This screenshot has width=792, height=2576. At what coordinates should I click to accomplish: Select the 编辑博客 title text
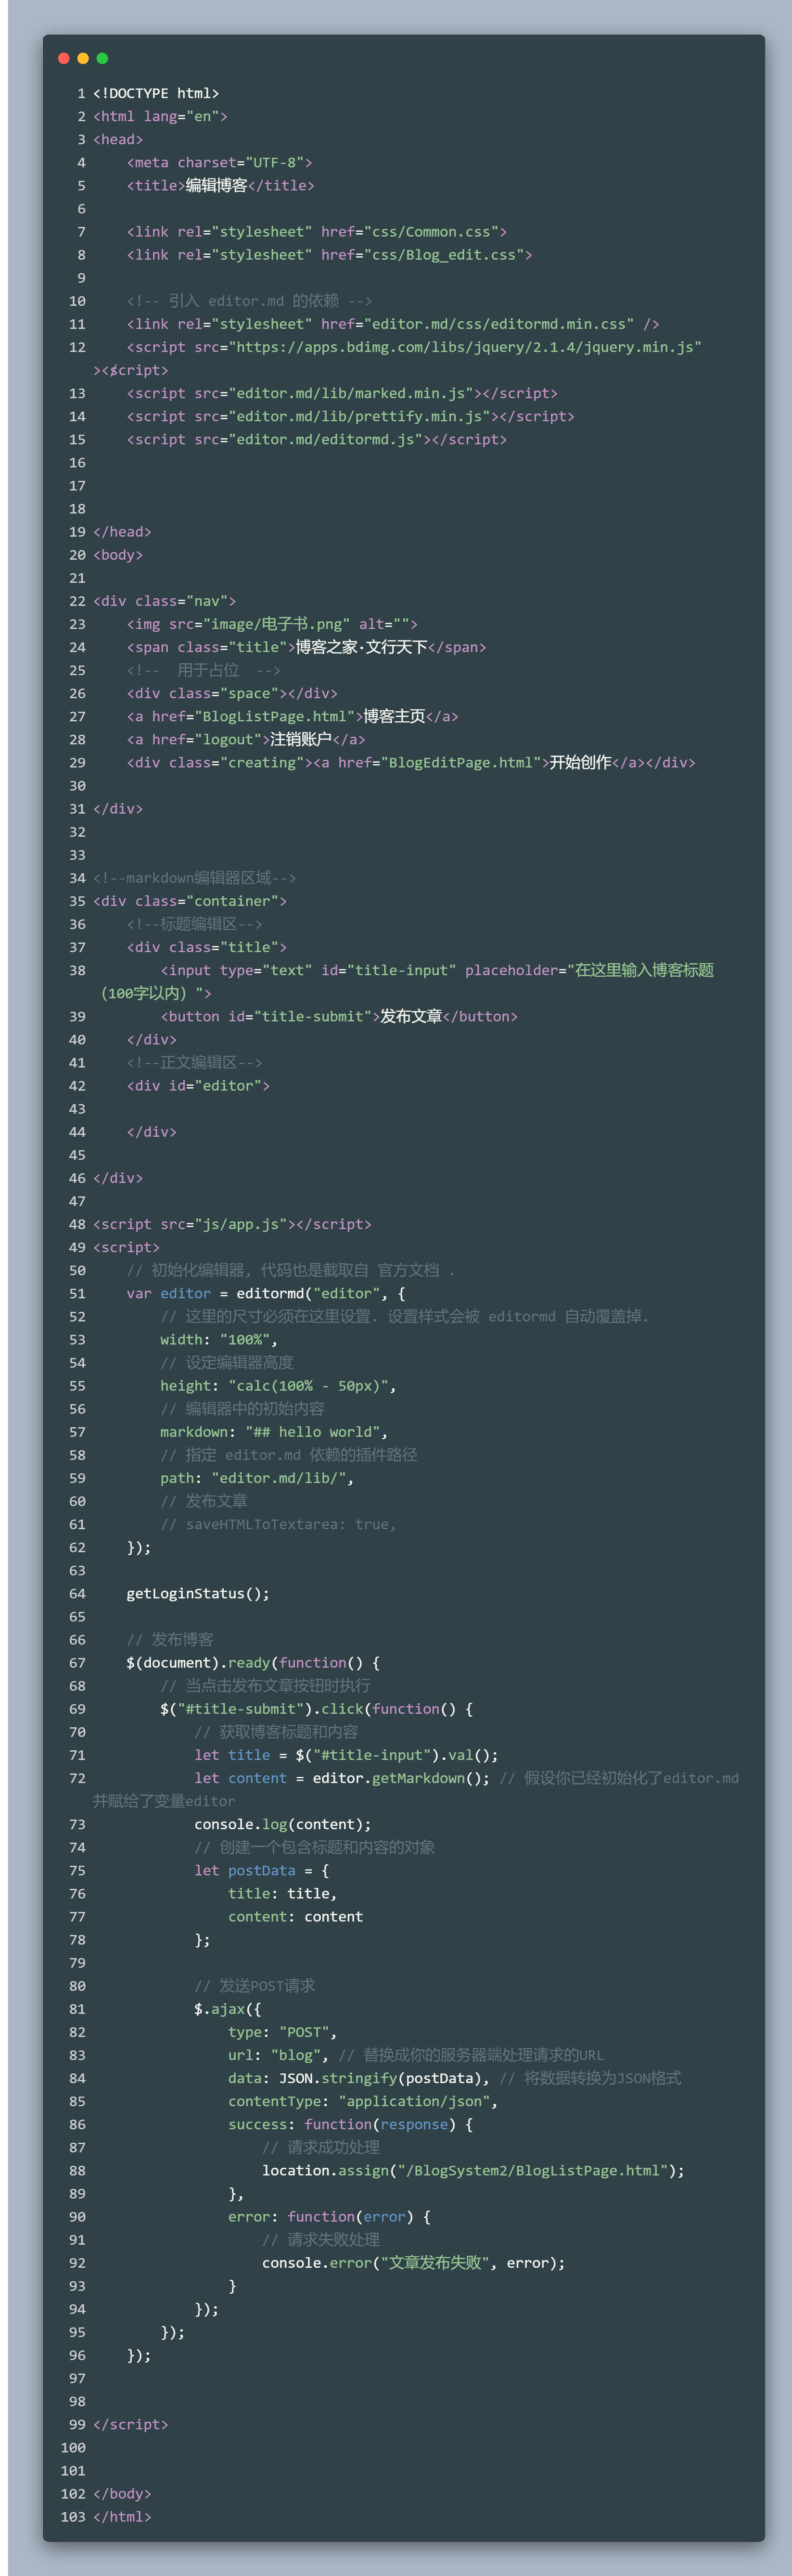pos(216,185)
